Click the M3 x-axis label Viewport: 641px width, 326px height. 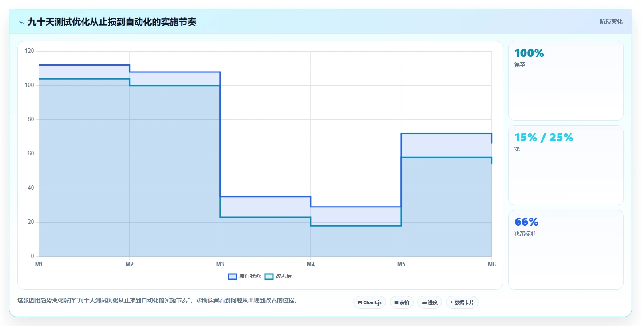click(220, 264)
